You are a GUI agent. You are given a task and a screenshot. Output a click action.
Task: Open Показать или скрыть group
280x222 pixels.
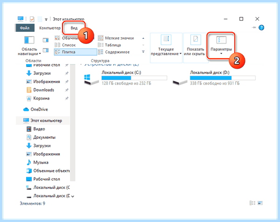[195, 48]
